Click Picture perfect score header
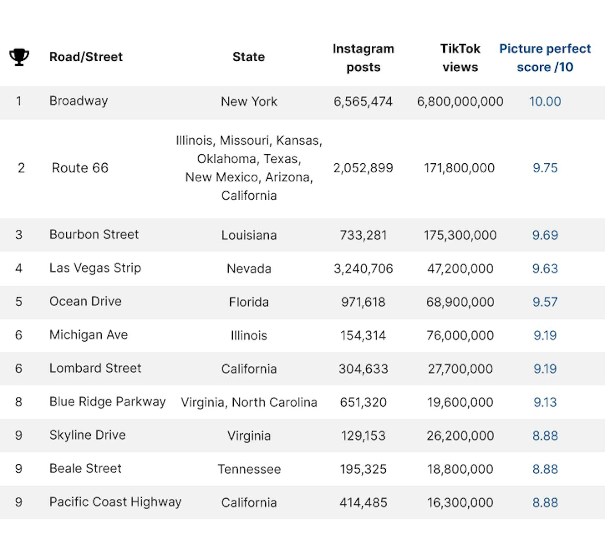Image resolution: width=605 pixels, height=550 pixels. pyautogui.click(x=545, y=57)
